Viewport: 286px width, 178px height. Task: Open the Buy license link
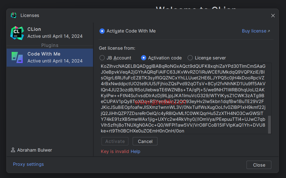point(256,31)
